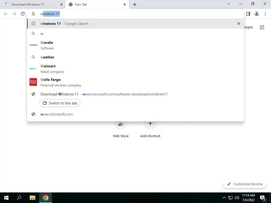Reload the page with the refresh icon
The image size is (271, 203).
[x=23, y=14]
